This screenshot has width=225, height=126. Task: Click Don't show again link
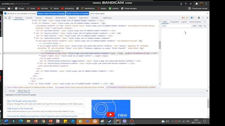coord(97,13)
